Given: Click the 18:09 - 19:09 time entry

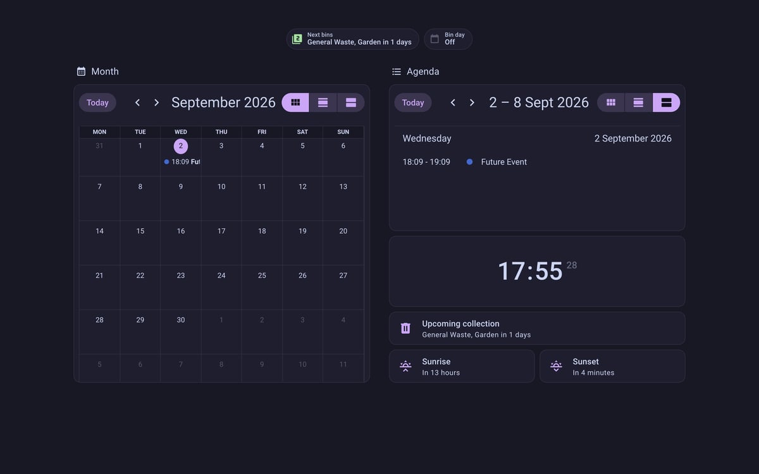Looking at the screenshot, I should pos(426,162).
